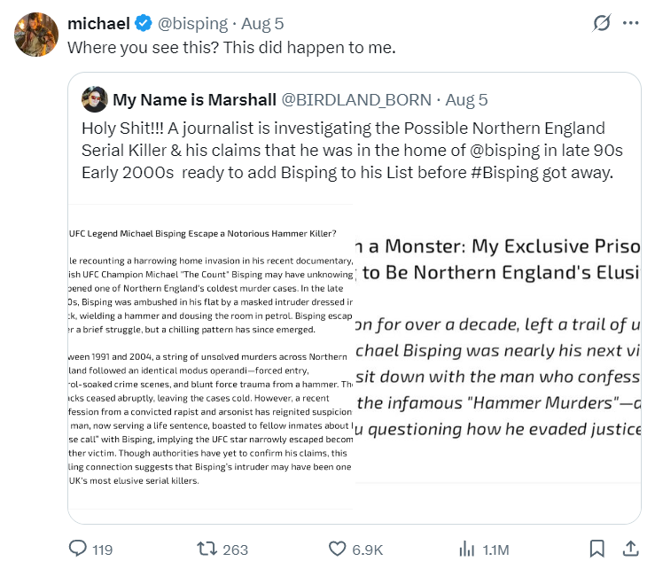
Task: Like the post with heart icon
Action: tap(338, 549)
